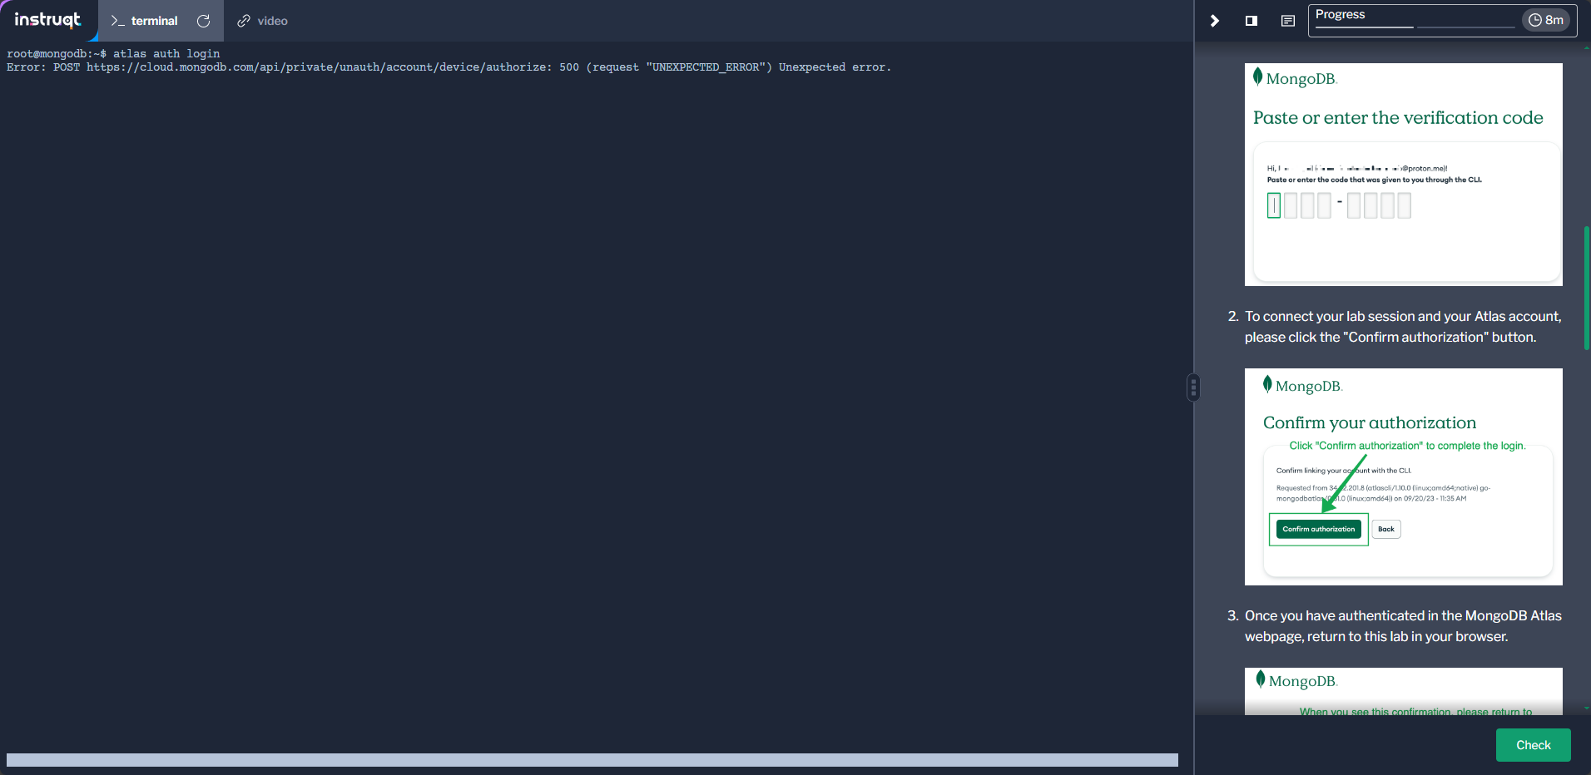Click the 8m timer clock
Viewport: 1591px width, 775px height.
pos(1546,20)
